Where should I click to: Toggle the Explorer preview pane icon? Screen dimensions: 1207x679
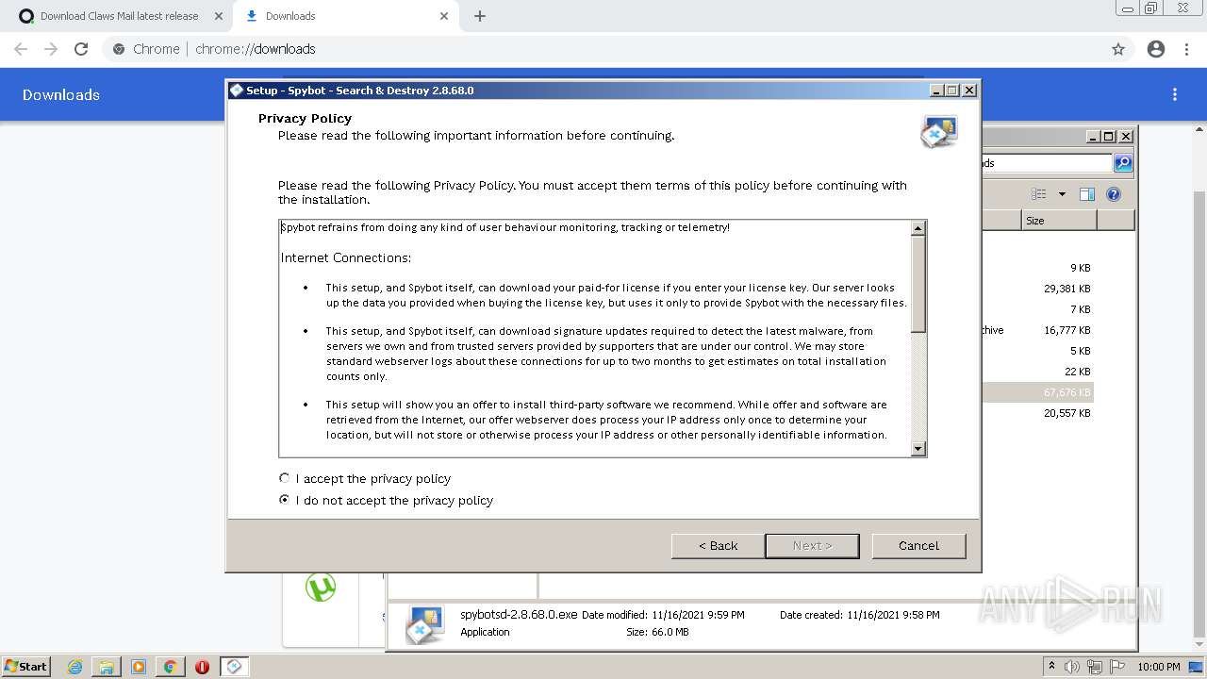click(x=1087, y=194)
